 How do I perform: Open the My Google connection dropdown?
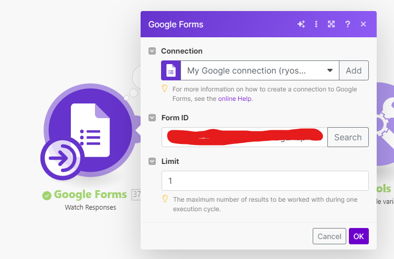click(x=260, y=70)
